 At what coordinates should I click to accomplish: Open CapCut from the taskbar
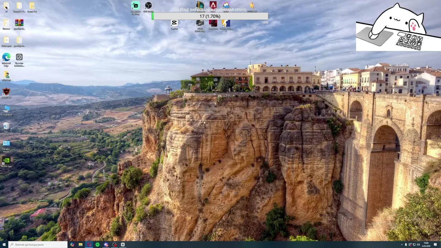123,245
